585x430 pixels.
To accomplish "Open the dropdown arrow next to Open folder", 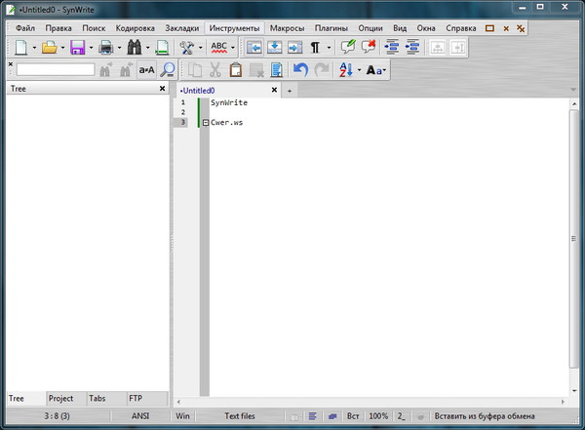I will point(61,47).
